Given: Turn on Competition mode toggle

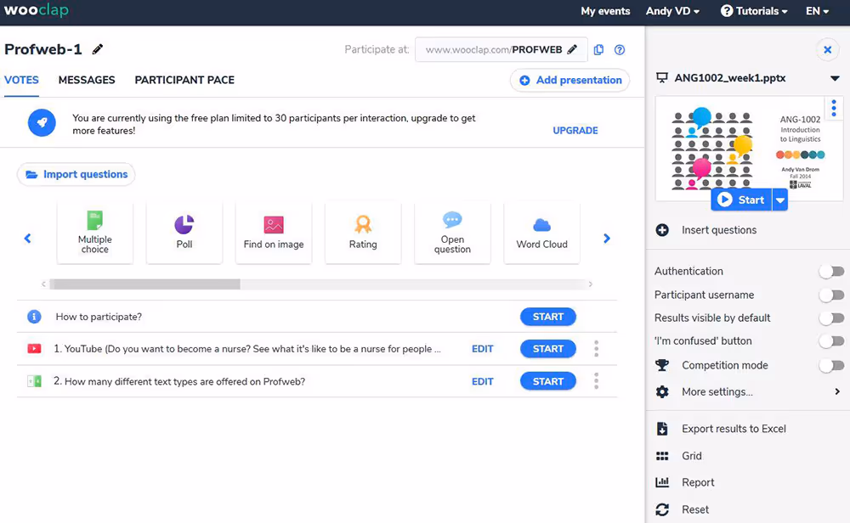Looking at the screenshot, I should (x=831, y=365).
